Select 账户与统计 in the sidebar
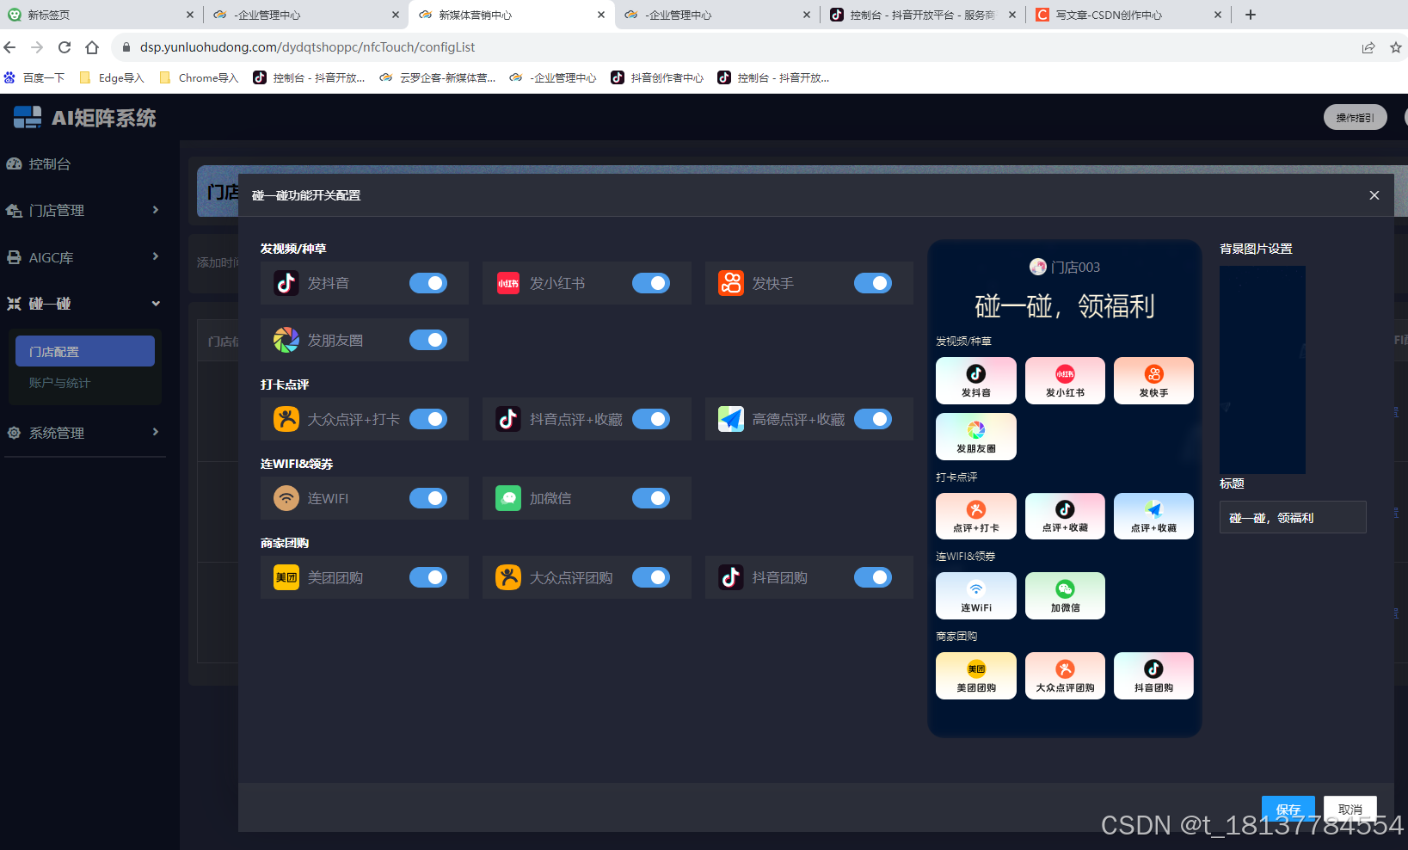Screen dimensions: 1408x850 pos(59,383)
